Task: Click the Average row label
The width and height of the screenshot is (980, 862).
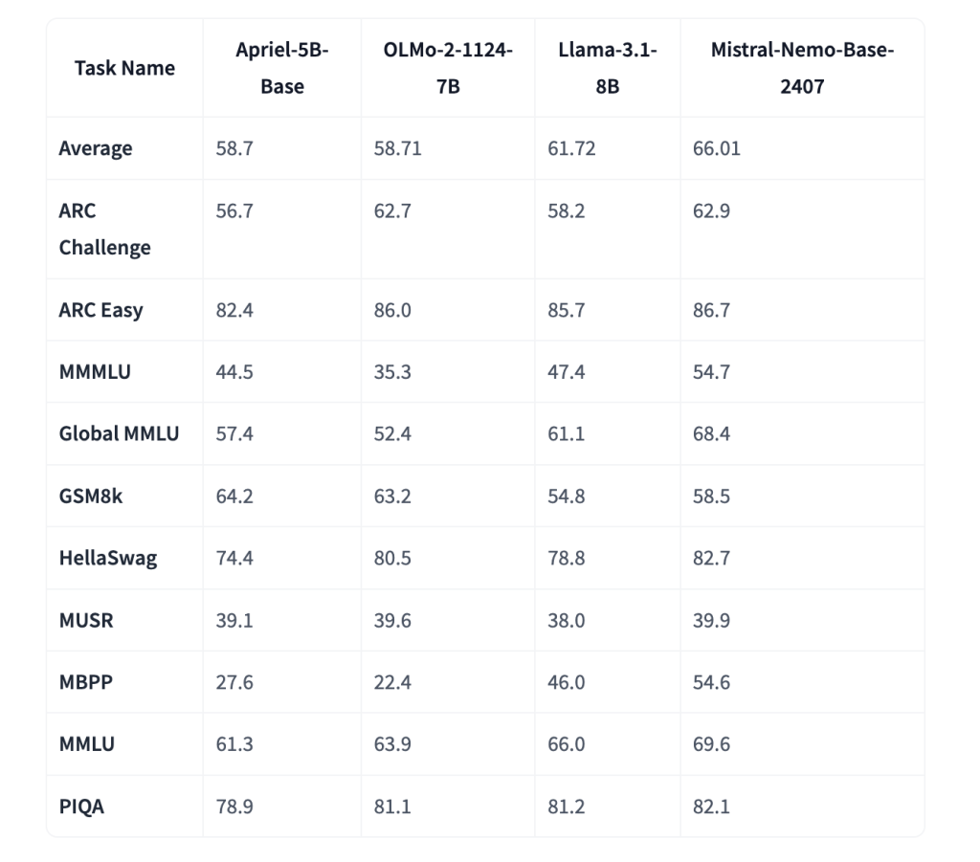Action: (x=96, y=148)
